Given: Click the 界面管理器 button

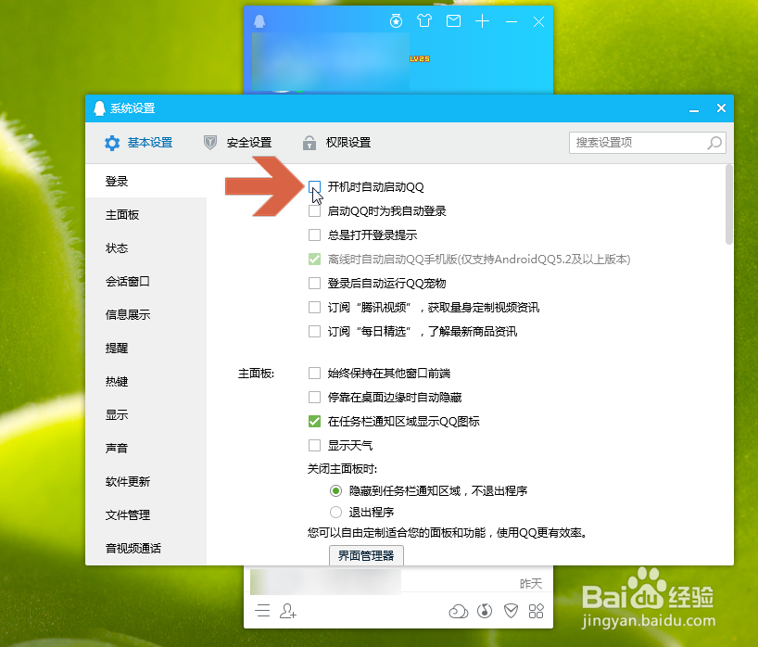Looking at the screenshot, I should (366, 555).
